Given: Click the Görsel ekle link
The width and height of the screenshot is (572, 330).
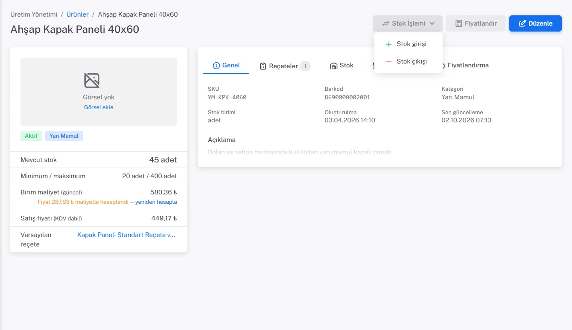Looking at the screenshot, I should (x=99, y=107).
